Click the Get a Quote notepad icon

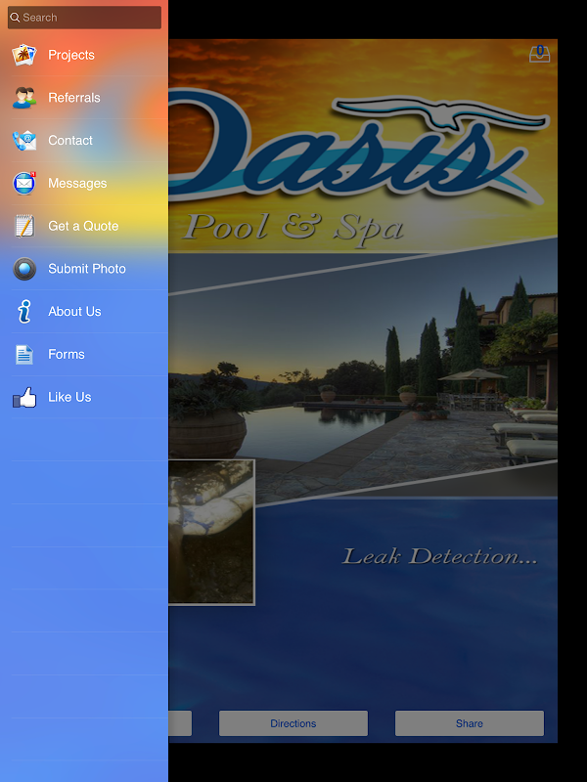click(x=23, y=226)
